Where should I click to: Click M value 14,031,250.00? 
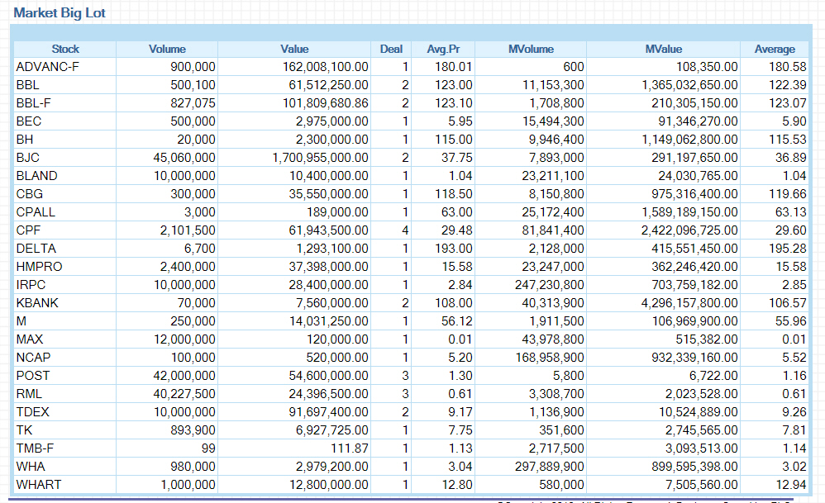[x=329, y=321]
